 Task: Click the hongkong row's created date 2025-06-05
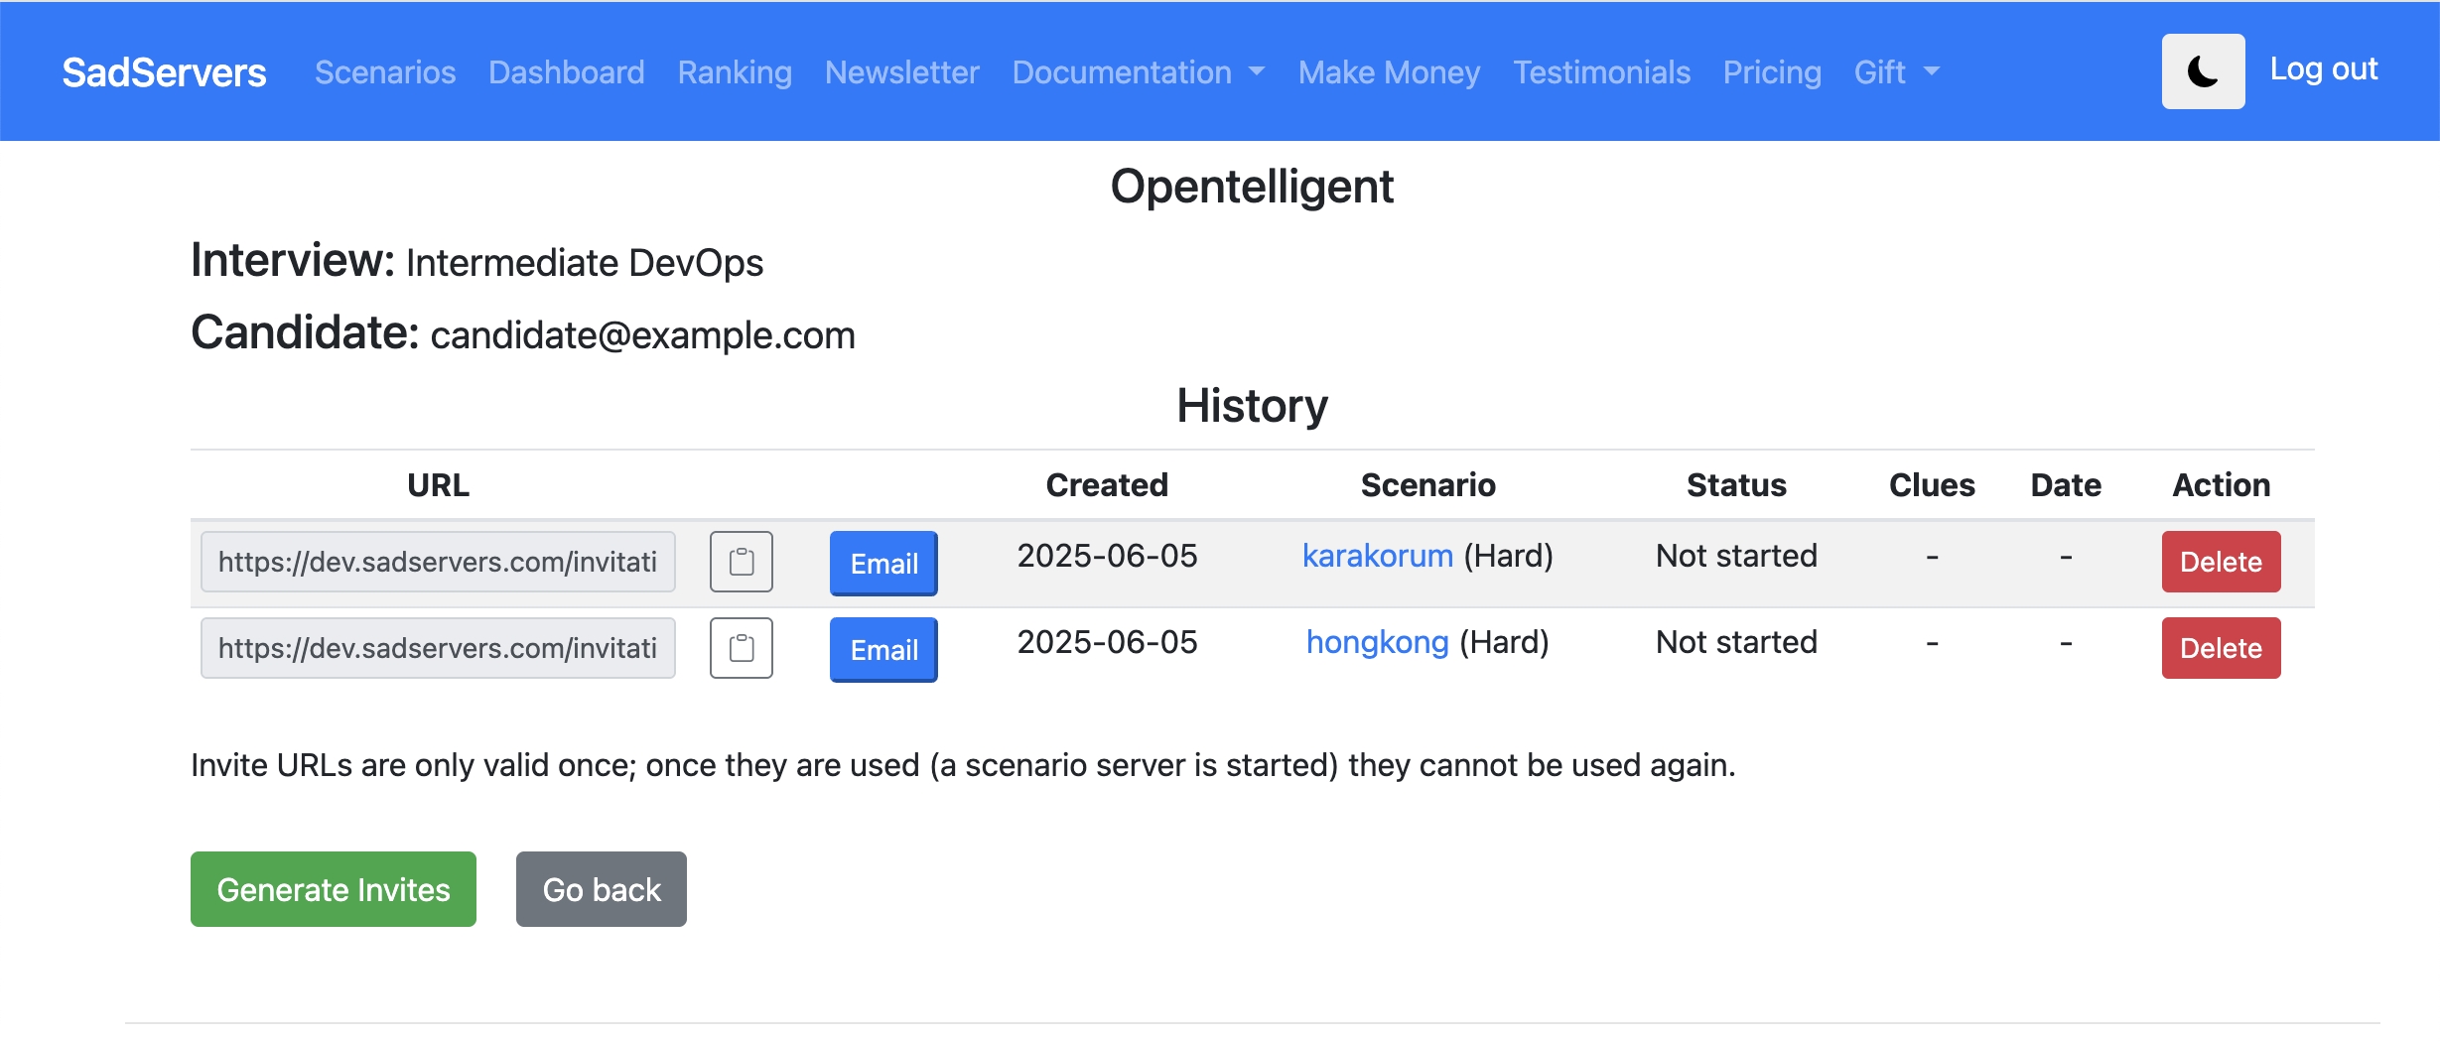point(1107,642)
